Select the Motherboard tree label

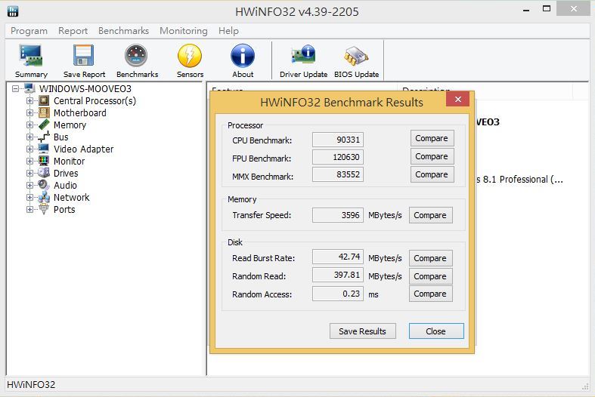click(x=80, y=113)
